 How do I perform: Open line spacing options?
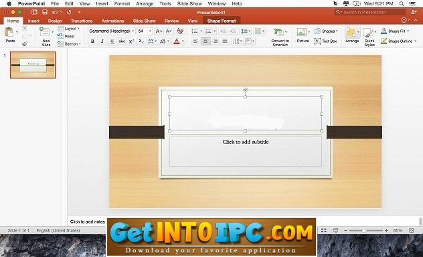[x=245, y=31]
